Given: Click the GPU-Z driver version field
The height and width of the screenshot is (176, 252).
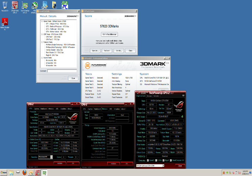Looking at the screenshot, I should 165,144.
